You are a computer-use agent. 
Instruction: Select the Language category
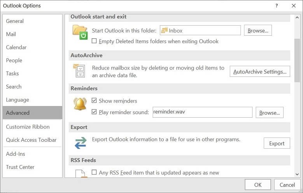point(32,100)
